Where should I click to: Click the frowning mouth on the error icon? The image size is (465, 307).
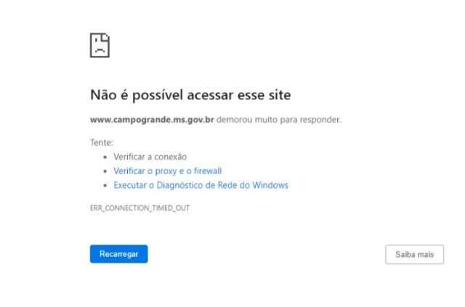[100, 50]
